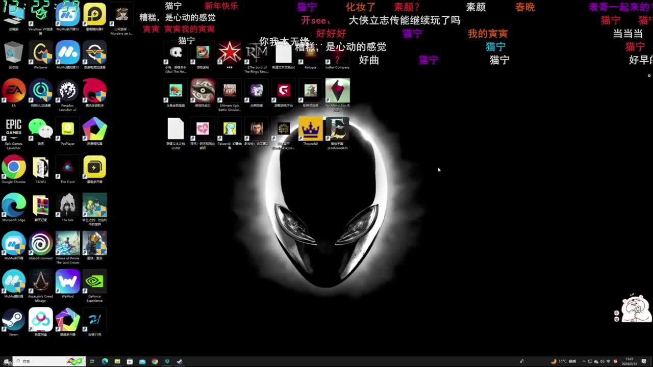
Task: Open Microsoft Edge desktop shortcut
Action: (14, 207)
